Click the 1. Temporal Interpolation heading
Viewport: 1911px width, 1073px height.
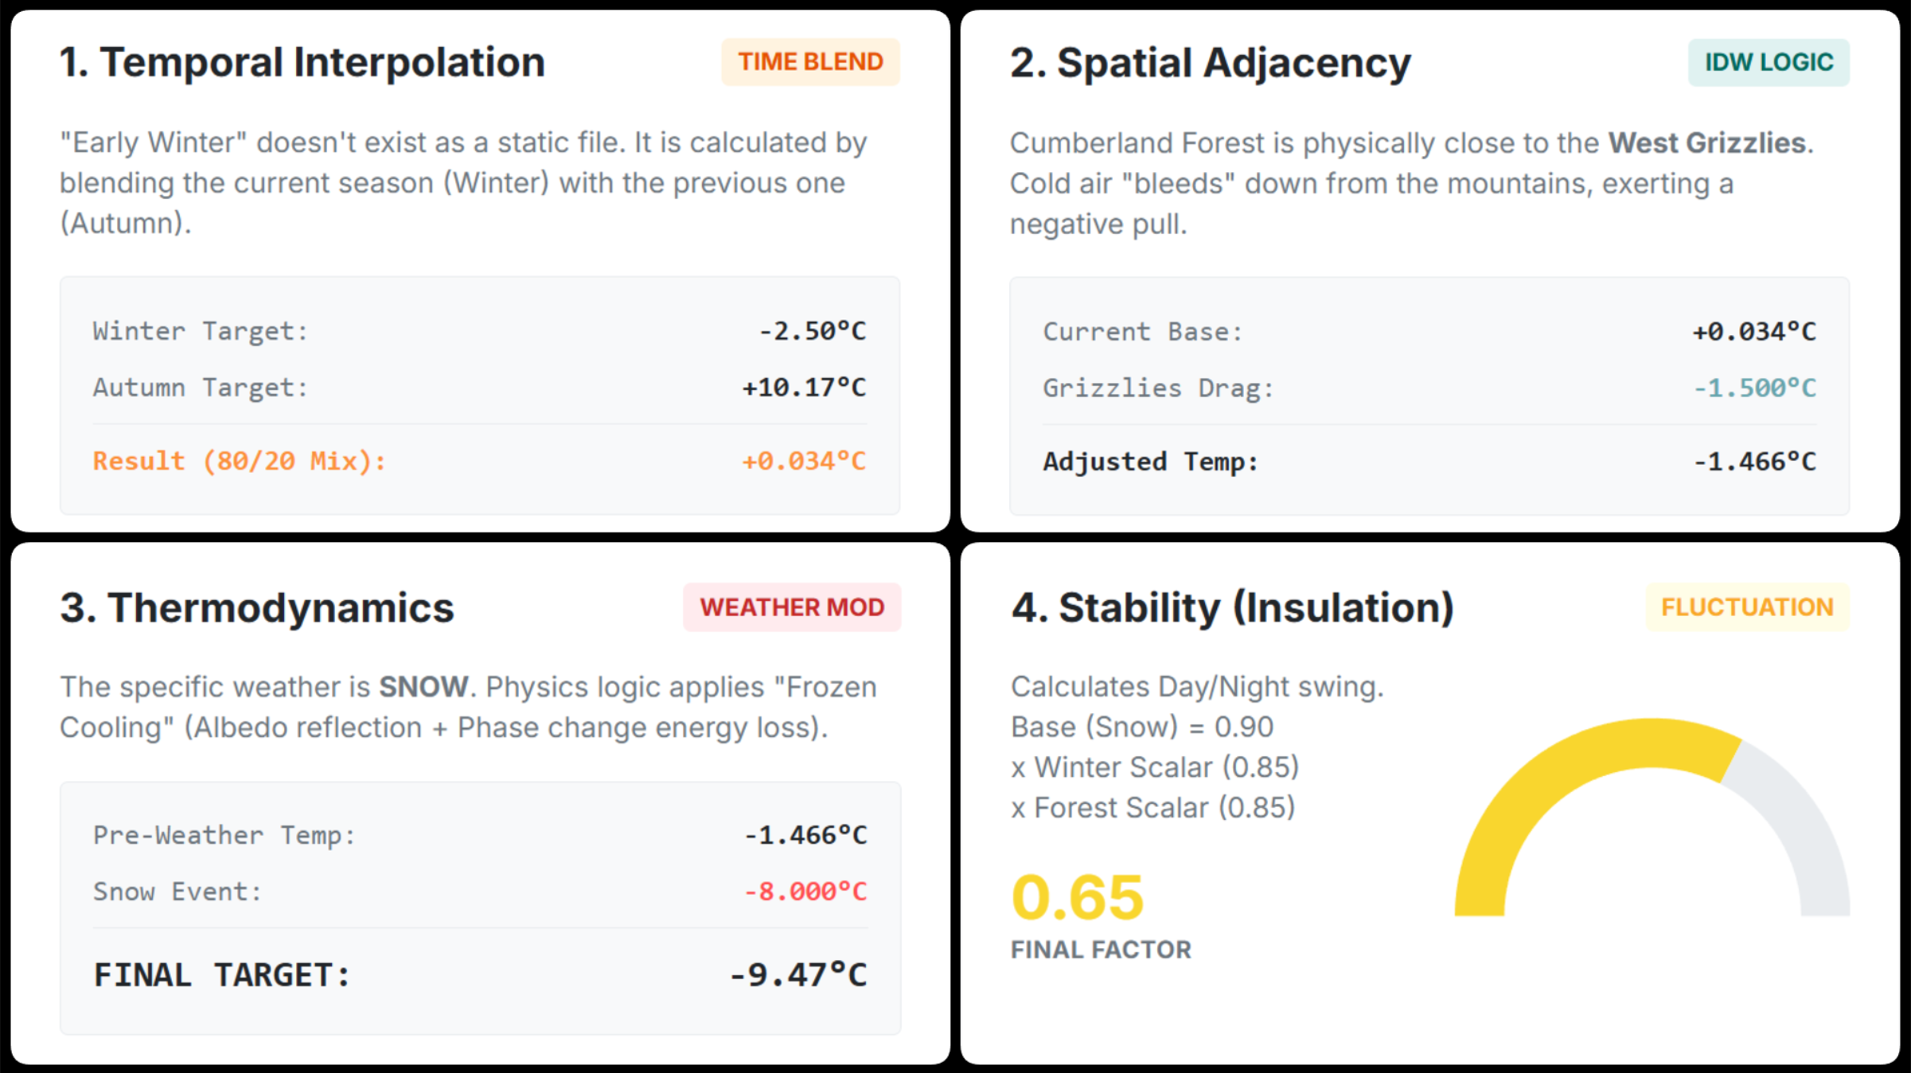pos(302,62)
